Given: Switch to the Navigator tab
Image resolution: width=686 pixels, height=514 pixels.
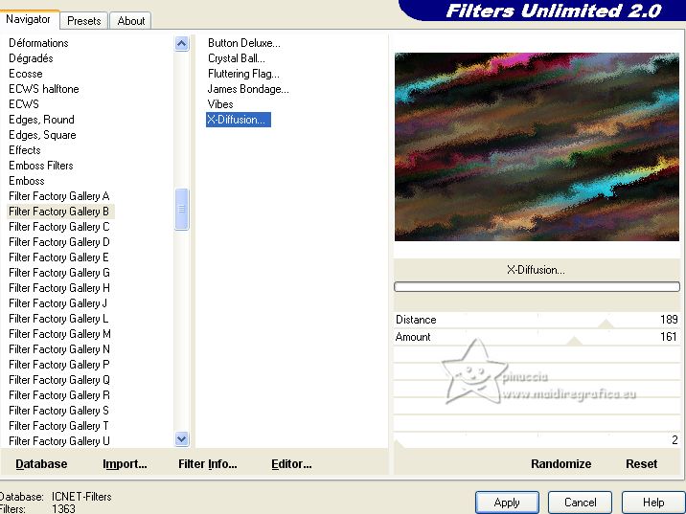Looking at the screenshot, I should point(29,20).
